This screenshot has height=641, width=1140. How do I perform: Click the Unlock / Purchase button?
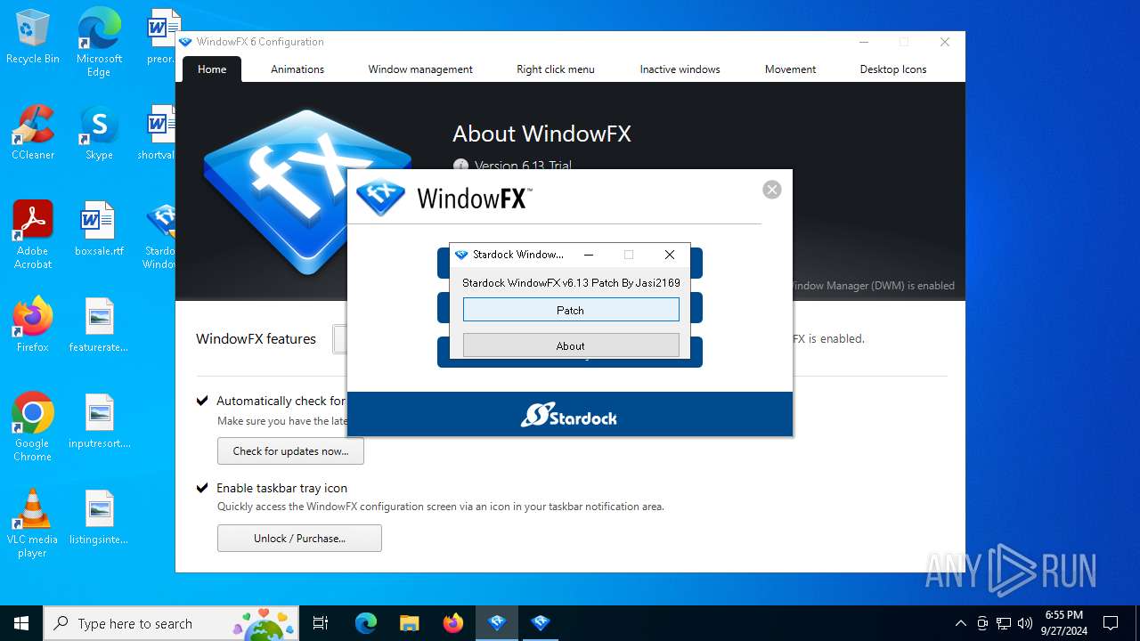pos(299,539)
